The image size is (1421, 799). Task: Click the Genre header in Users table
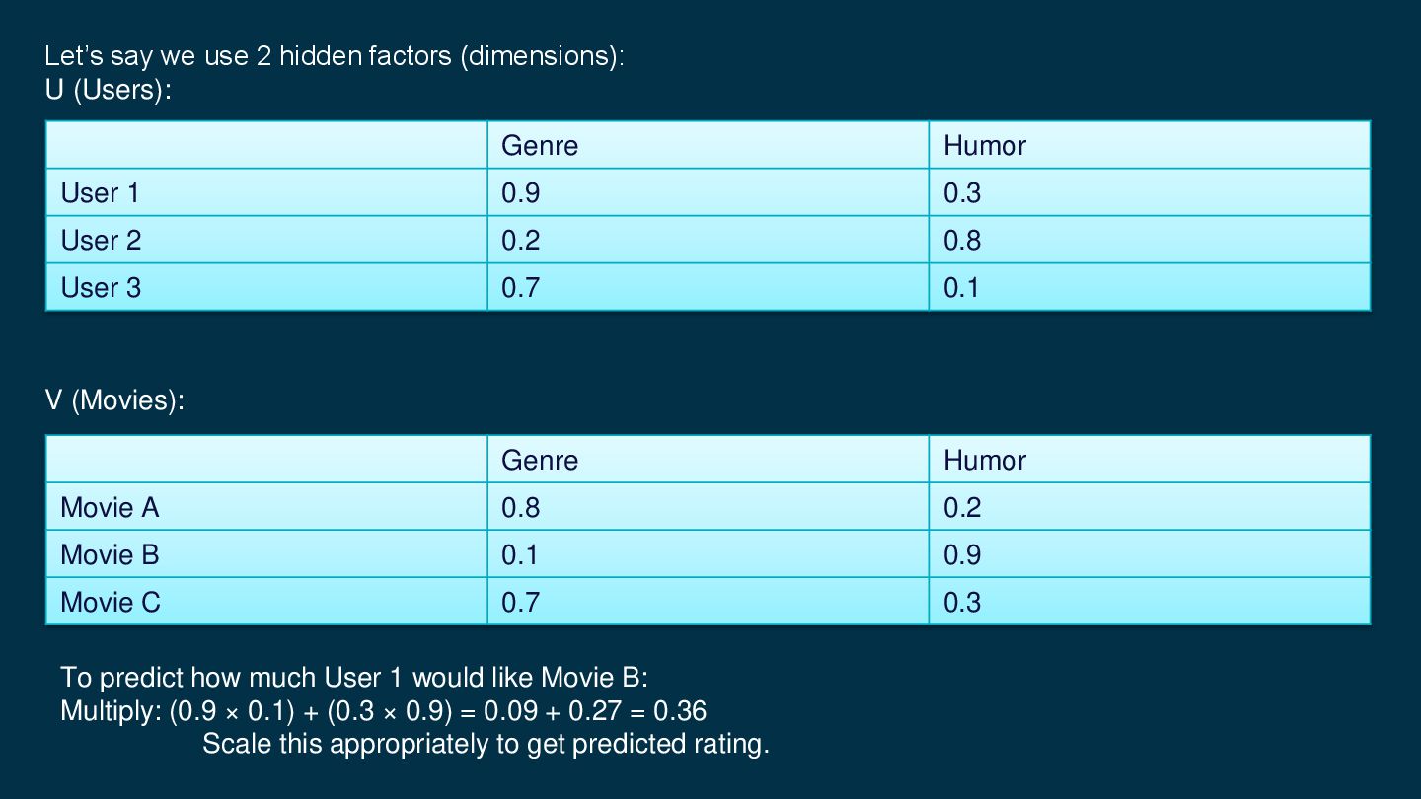pyautogui.click(x=540, y=146)
